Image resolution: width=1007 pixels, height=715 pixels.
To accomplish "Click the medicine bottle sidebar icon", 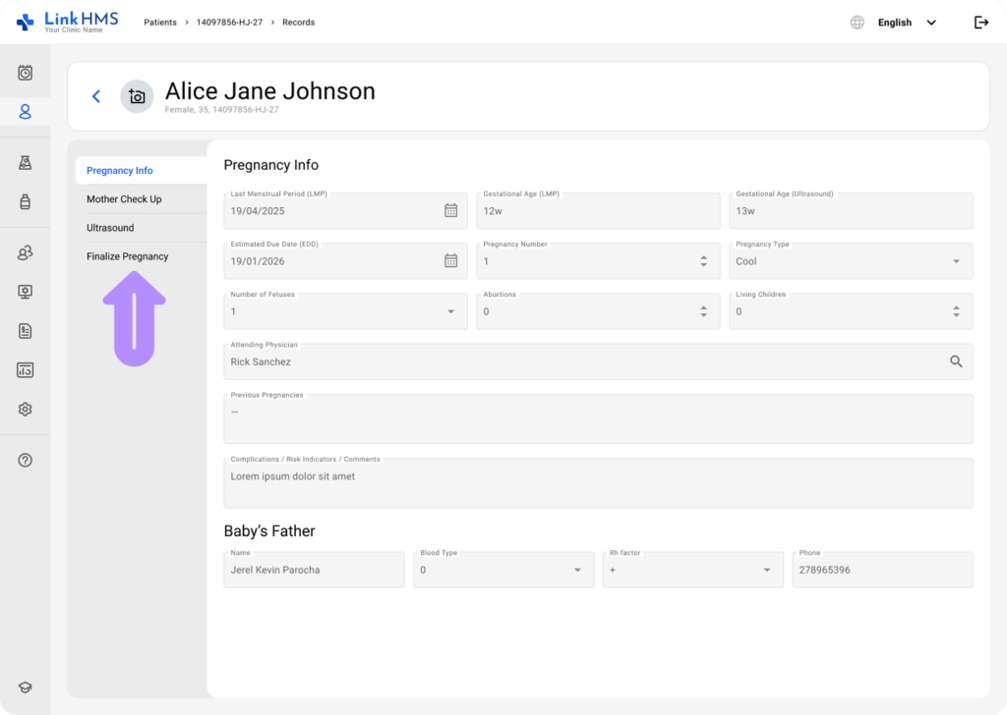I will (26, 202).
